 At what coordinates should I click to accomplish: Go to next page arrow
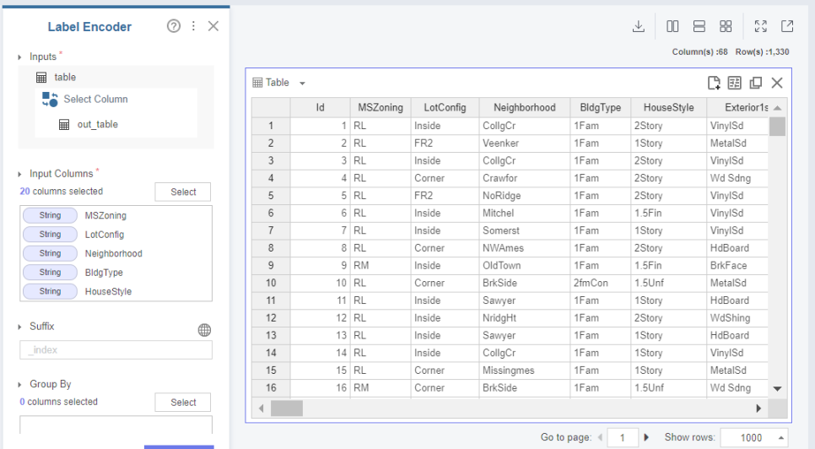coord(646,437)
